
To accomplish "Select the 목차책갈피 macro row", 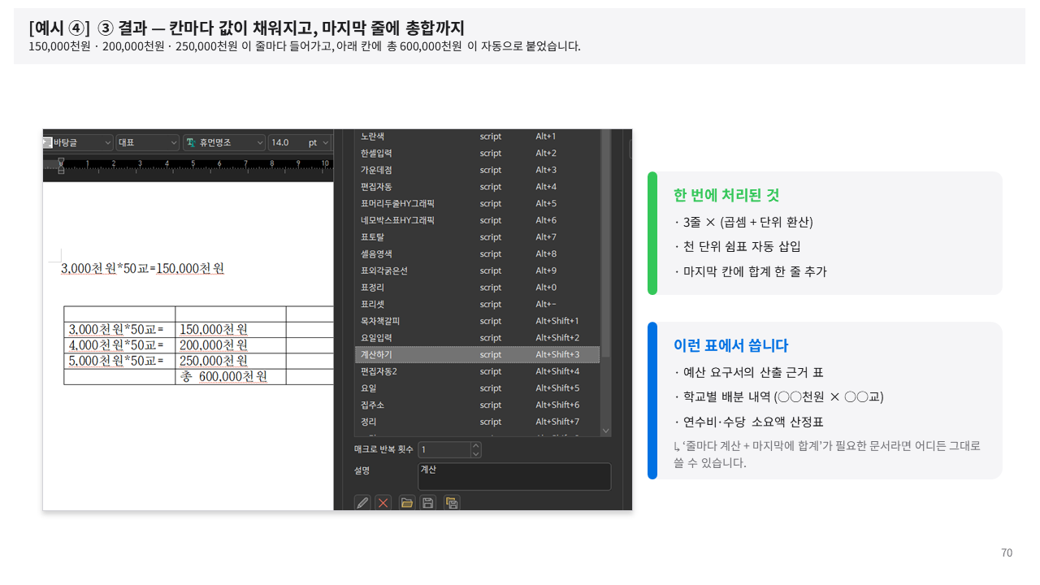I will pyautogui.click(x=477, y=321).
